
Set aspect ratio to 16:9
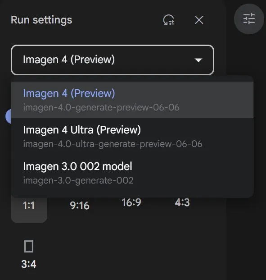(x=131, y=202)
